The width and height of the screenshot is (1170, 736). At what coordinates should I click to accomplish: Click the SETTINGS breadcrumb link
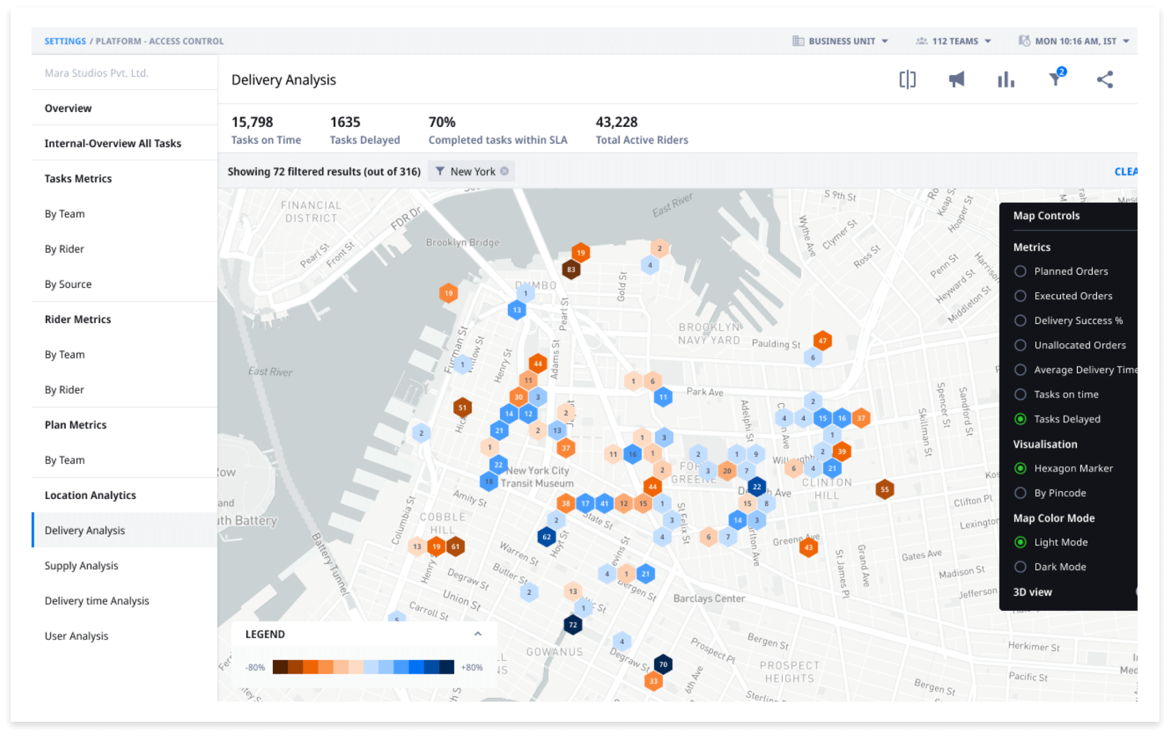click(65, 41)
